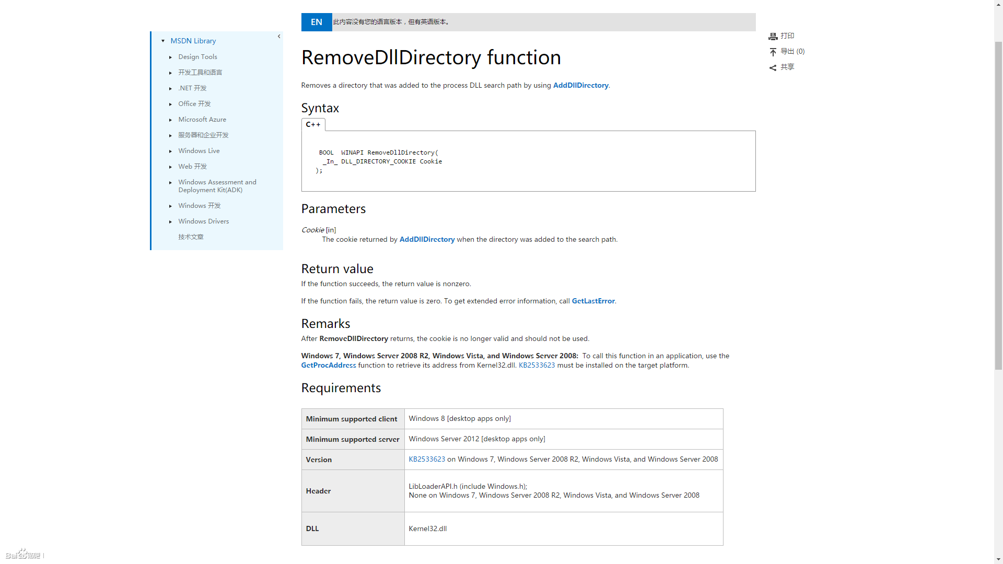Follow the AddDllDirectory link in the description
Viewport: 1003px width, 564px height.
pyautogui.click(x=580, y=86)
